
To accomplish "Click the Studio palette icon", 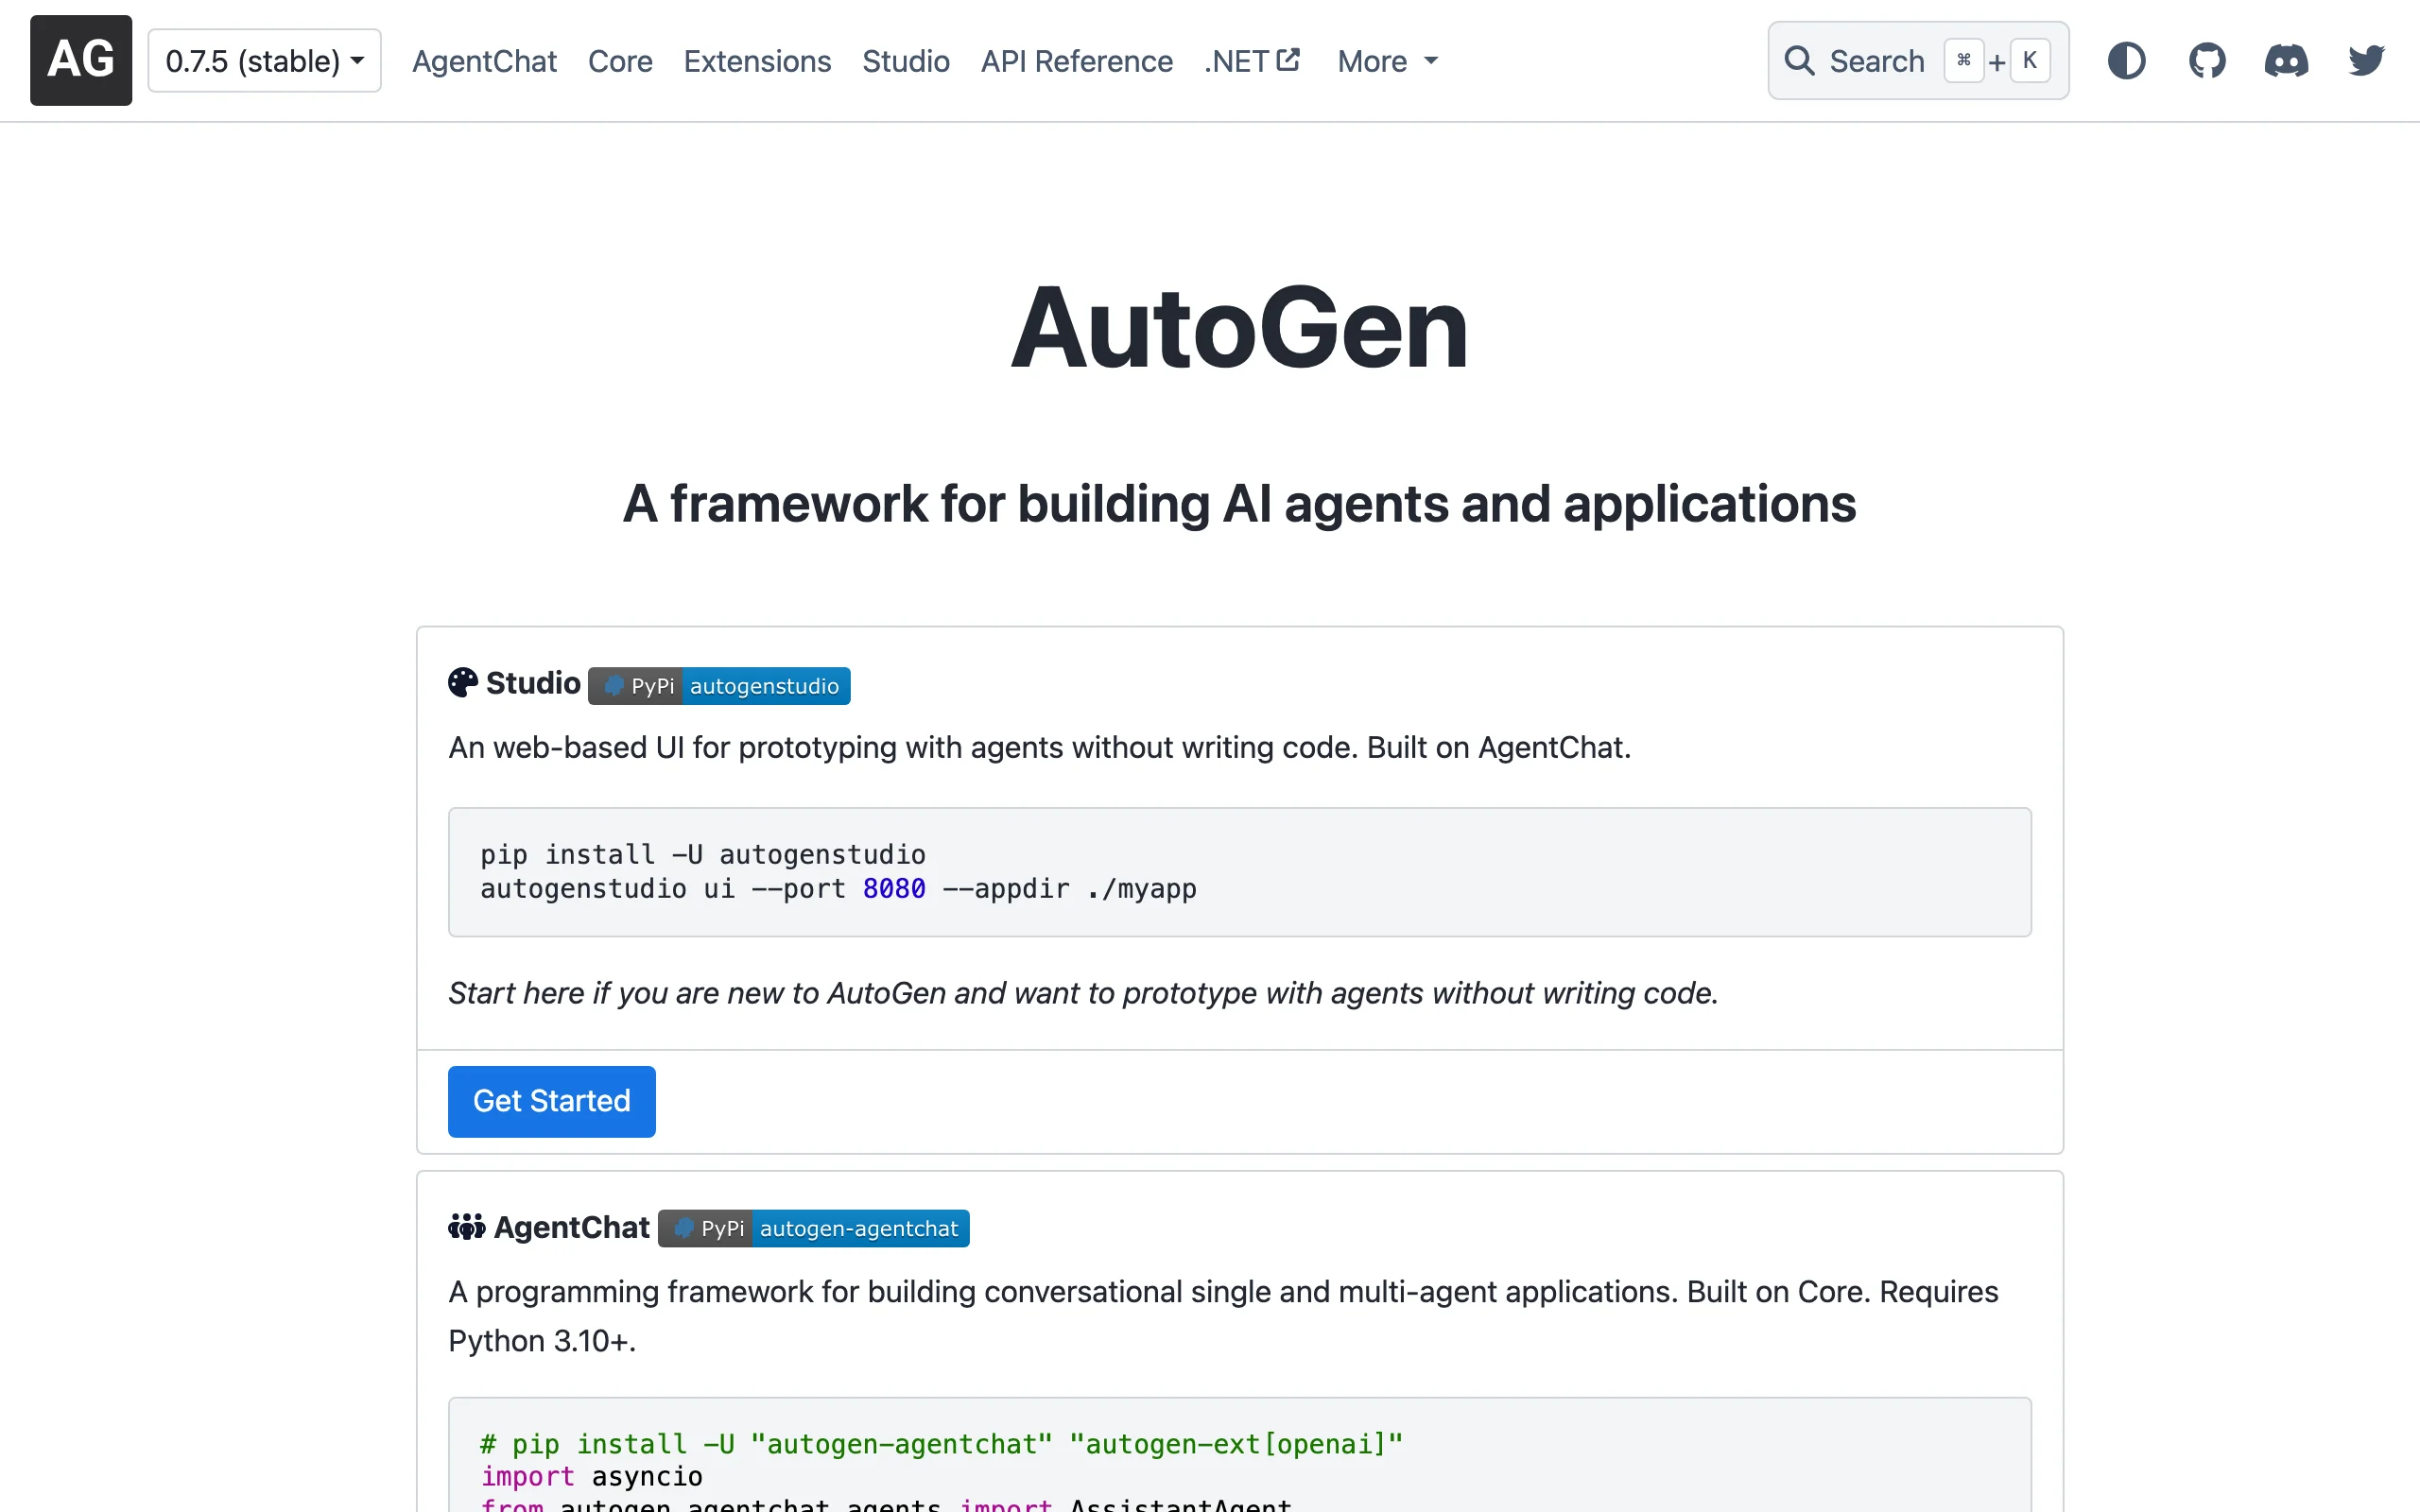I will (463, 683).
